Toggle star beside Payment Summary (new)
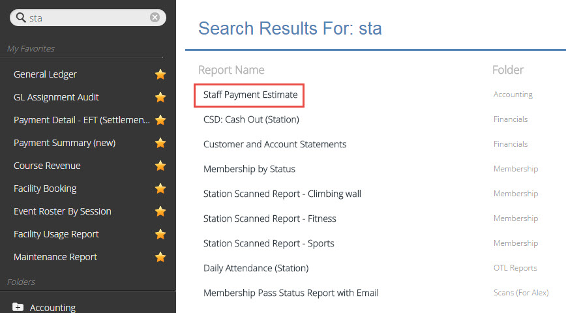The height and width of the screenshot is (313, 566). pos(160,143)
